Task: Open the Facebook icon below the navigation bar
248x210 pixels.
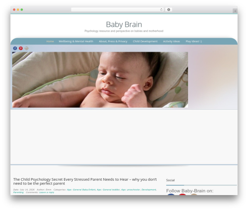Action: [15, 48]
